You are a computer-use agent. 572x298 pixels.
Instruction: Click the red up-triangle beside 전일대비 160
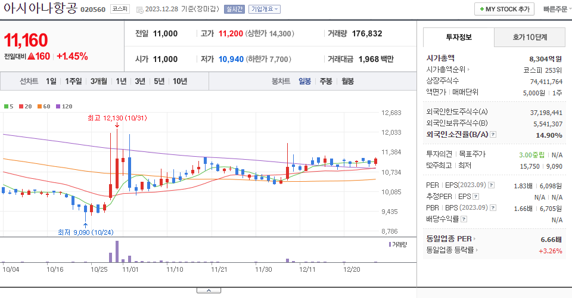tap(31, 57)
